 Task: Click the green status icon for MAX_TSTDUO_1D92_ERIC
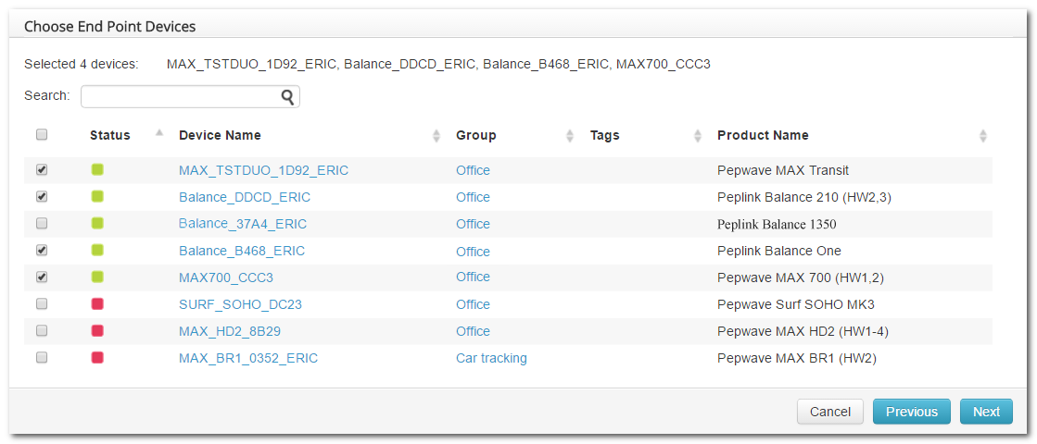click(97, 170)
